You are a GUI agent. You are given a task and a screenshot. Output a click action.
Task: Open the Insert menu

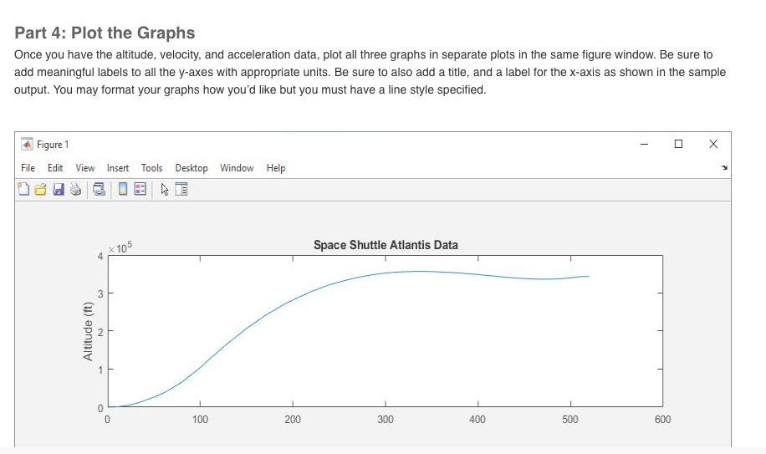pos(118,168)
